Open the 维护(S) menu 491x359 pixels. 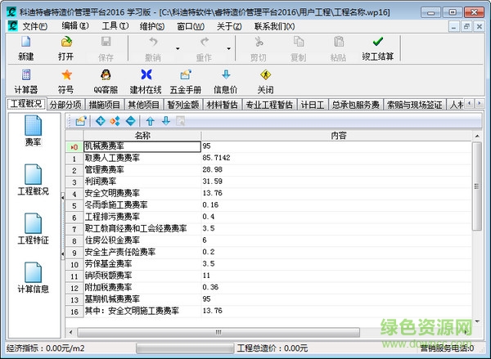tap(152, 26)
